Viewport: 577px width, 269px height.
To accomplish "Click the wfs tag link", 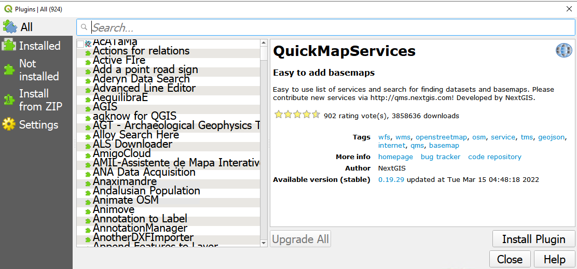I will [x=384, y=137].
